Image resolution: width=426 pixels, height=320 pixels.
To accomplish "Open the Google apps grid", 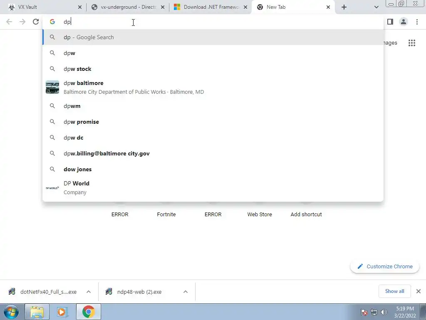I will click(x=412, y=43).
